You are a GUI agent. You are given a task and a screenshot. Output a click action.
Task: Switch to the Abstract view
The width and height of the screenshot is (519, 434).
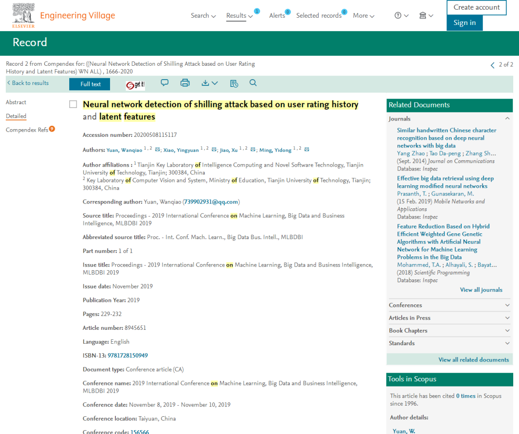16,102
